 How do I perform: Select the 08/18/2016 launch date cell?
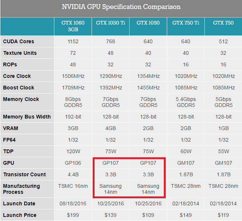pos(73,203)
